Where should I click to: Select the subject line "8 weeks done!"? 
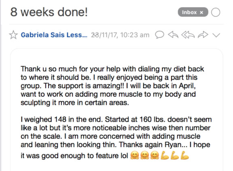[49, 12]
